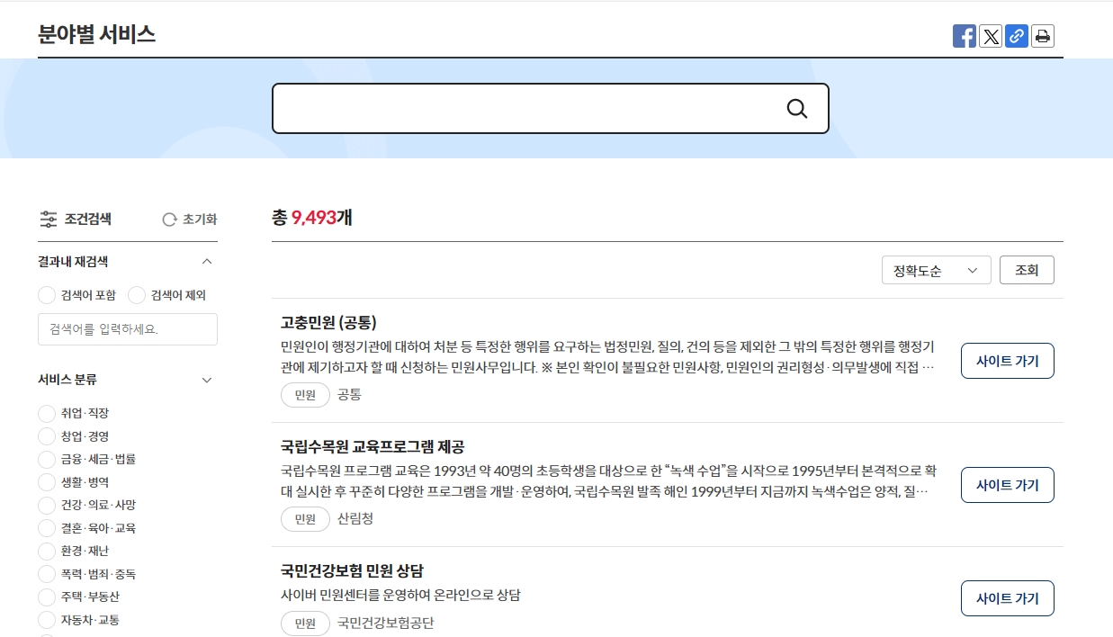Open the 정확도순 sort dropdown
Image resolution: width=1113 pixels, height=637 pixels.
tap(936, 269)
